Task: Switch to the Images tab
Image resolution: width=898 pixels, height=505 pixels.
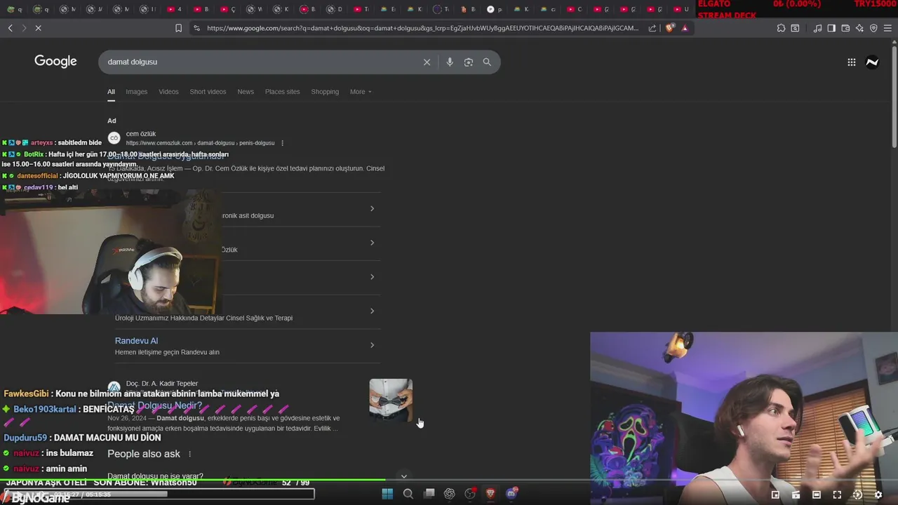Action: point(137,92)
